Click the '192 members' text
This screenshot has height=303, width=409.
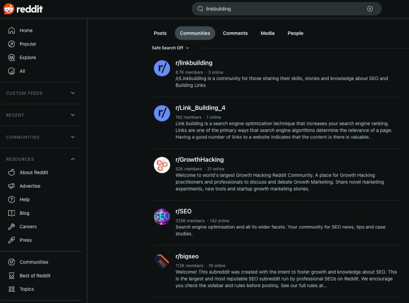pos(188,117)
